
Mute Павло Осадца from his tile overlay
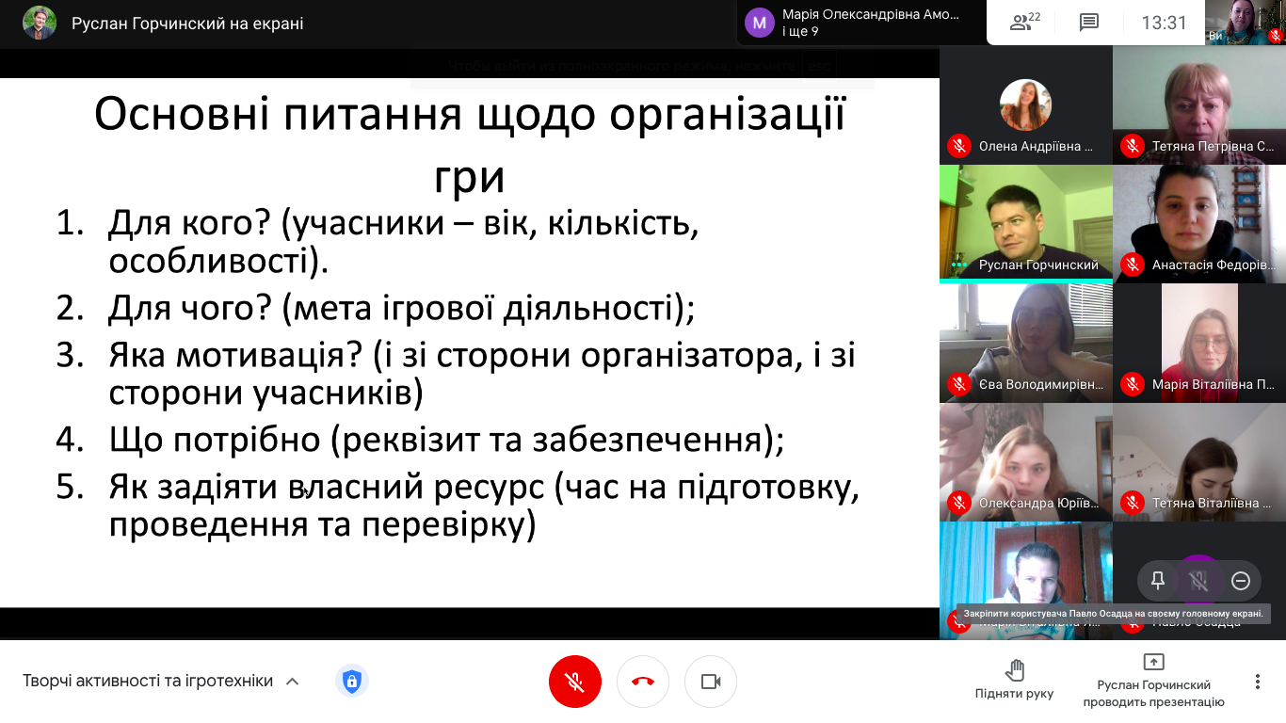[1197, 581]
